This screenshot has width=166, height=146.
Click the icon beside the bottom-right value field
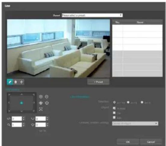pos(33,125)
